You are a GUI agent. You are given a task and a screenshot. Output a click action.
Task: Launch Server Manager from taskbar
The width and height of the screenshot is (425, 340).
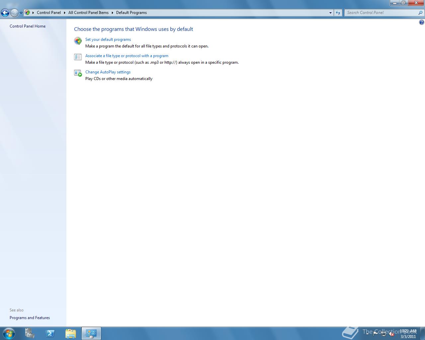(x=30, y=333)
